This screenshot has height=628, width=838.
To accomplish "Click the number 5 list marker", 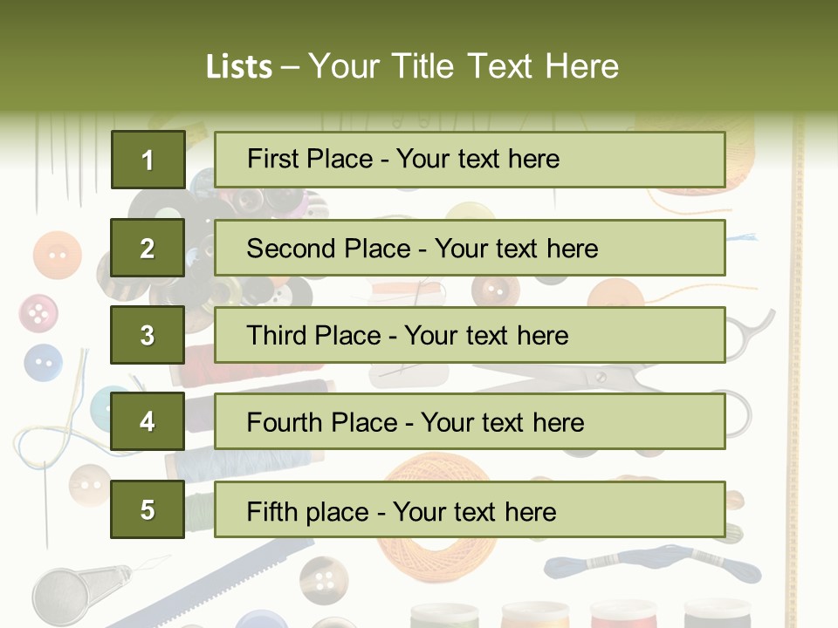I will pos(148,509).
